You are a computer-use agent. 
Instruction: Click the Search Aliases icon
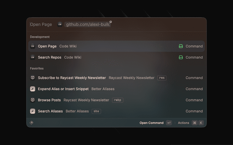coord(32,111)
